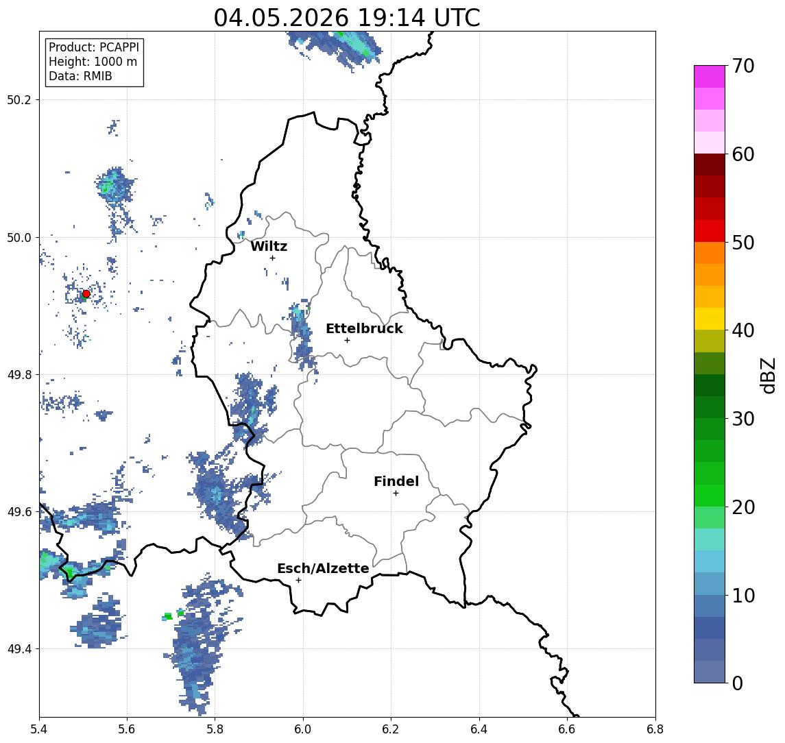Click the Esch/Alzette station cross marker

click(x=298, y=581)
